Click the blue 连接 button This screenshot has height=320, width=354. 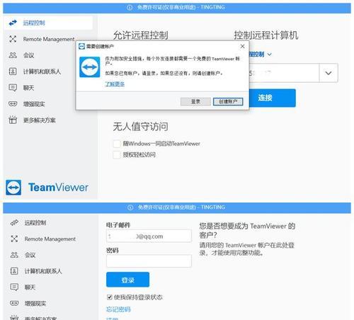point(272,98)
